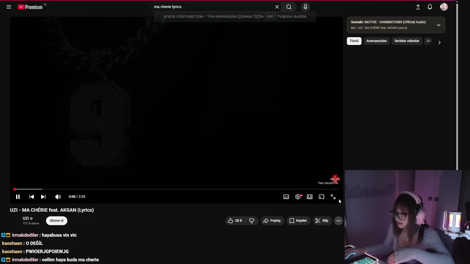Share the video via Paylaş
This screenshot has width=470, height=264.
click(272, 221)
